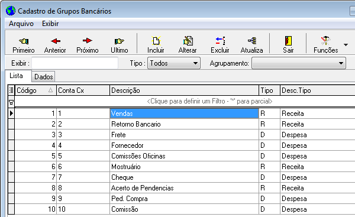The width and height of the screenshot is (355, 217).
Task: Edit the record with Alterar icon
Action: click(x=188, y=41)
